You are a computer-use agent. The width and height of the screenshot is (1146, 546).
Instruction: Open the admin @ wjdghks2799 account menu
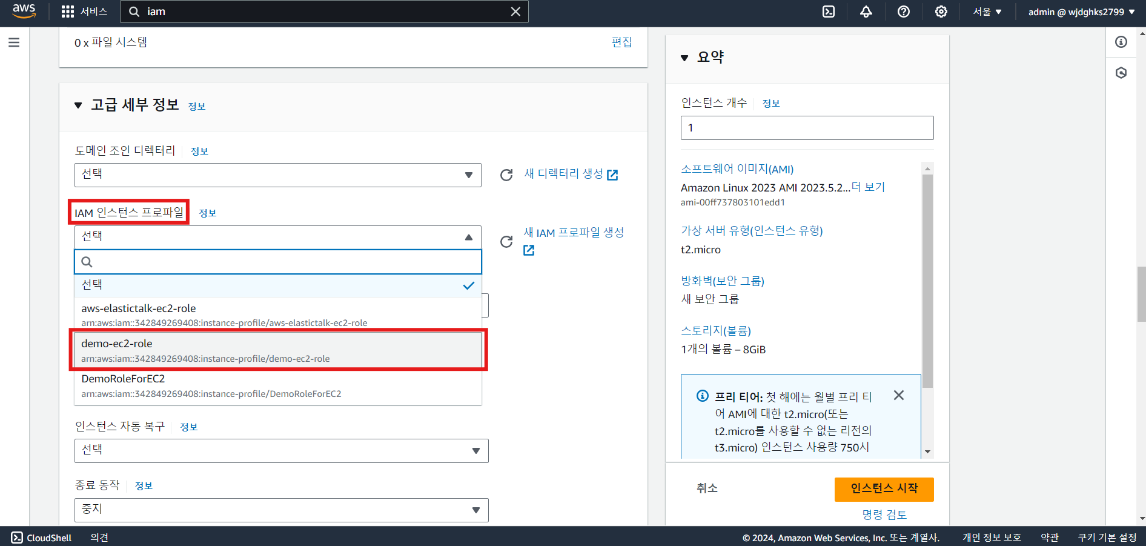(1081, 12)
